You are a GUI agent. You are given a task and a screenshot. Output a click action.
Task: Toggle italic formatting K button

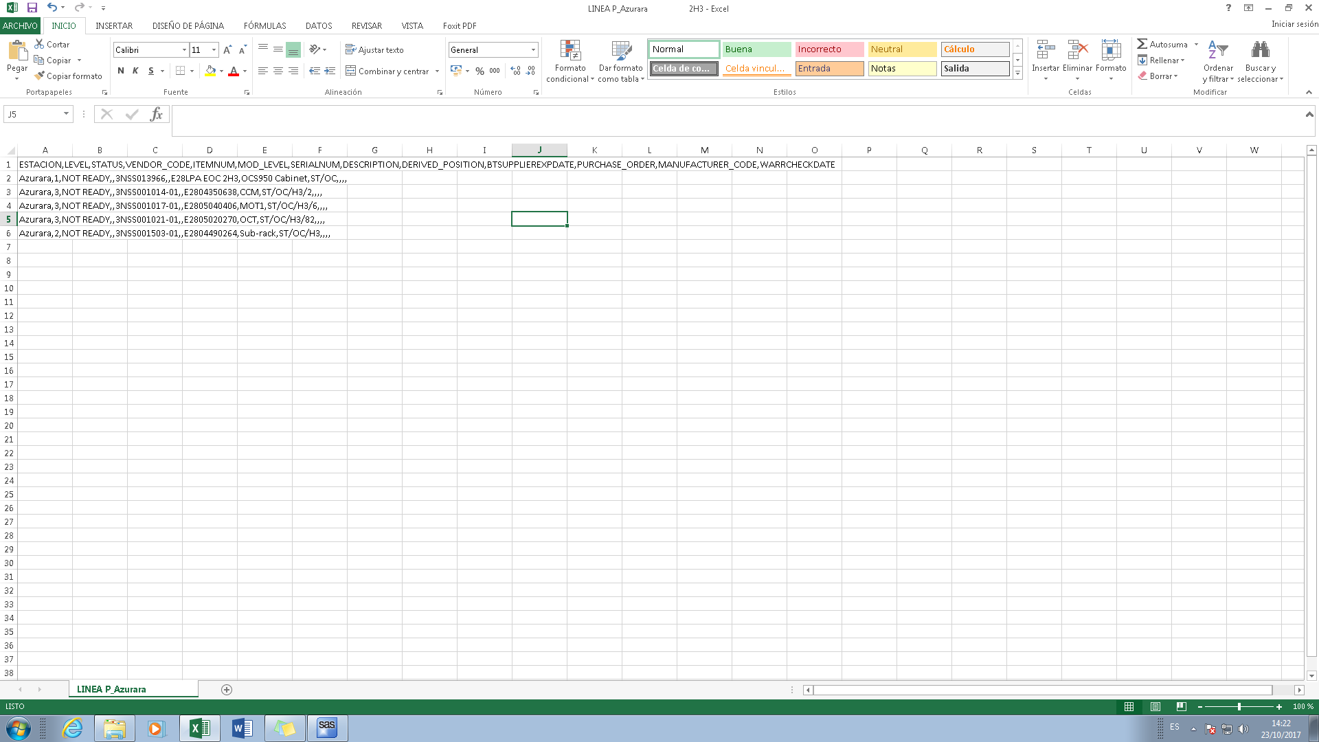coord(135,71)
